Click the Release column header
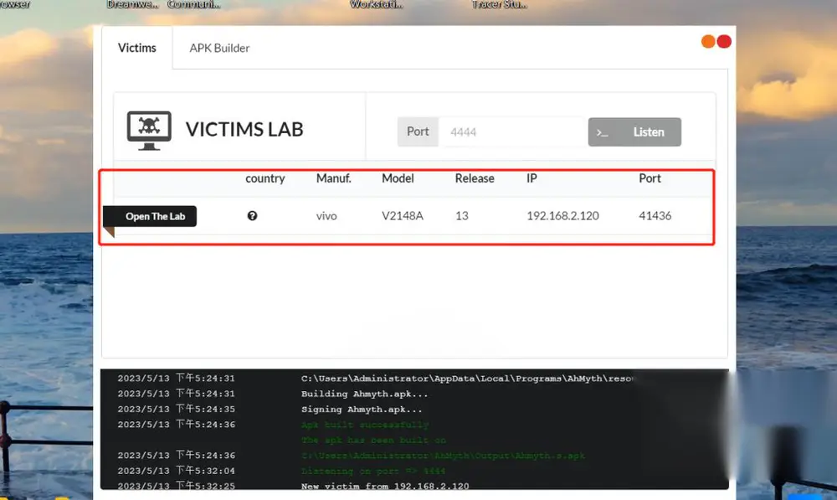This screenshot has height=500, width=837. [475, 178]
